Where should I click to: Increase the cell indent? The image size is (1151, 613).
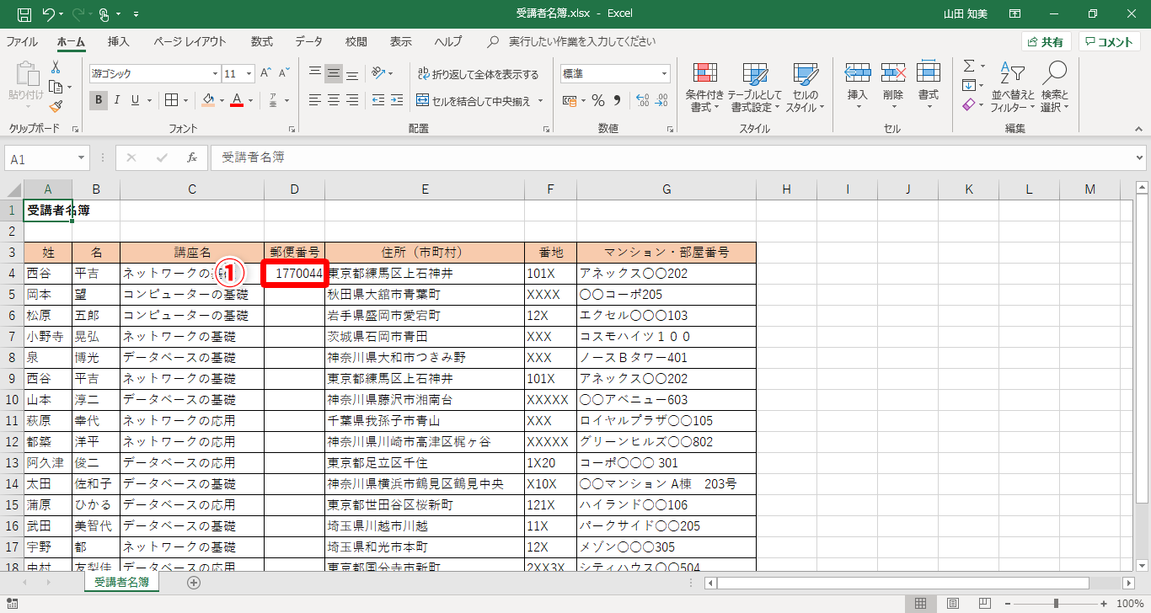pyautogui.click(x=396, y=100)
